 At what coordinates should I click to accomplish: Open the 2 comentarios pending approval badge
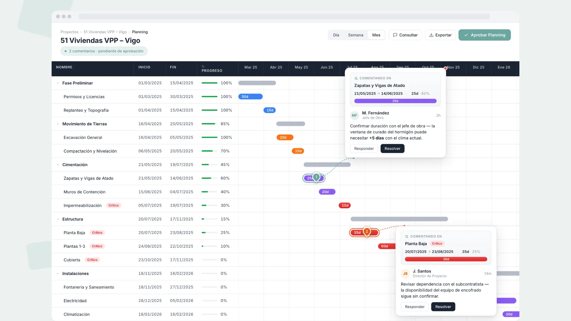click(104, 51)
